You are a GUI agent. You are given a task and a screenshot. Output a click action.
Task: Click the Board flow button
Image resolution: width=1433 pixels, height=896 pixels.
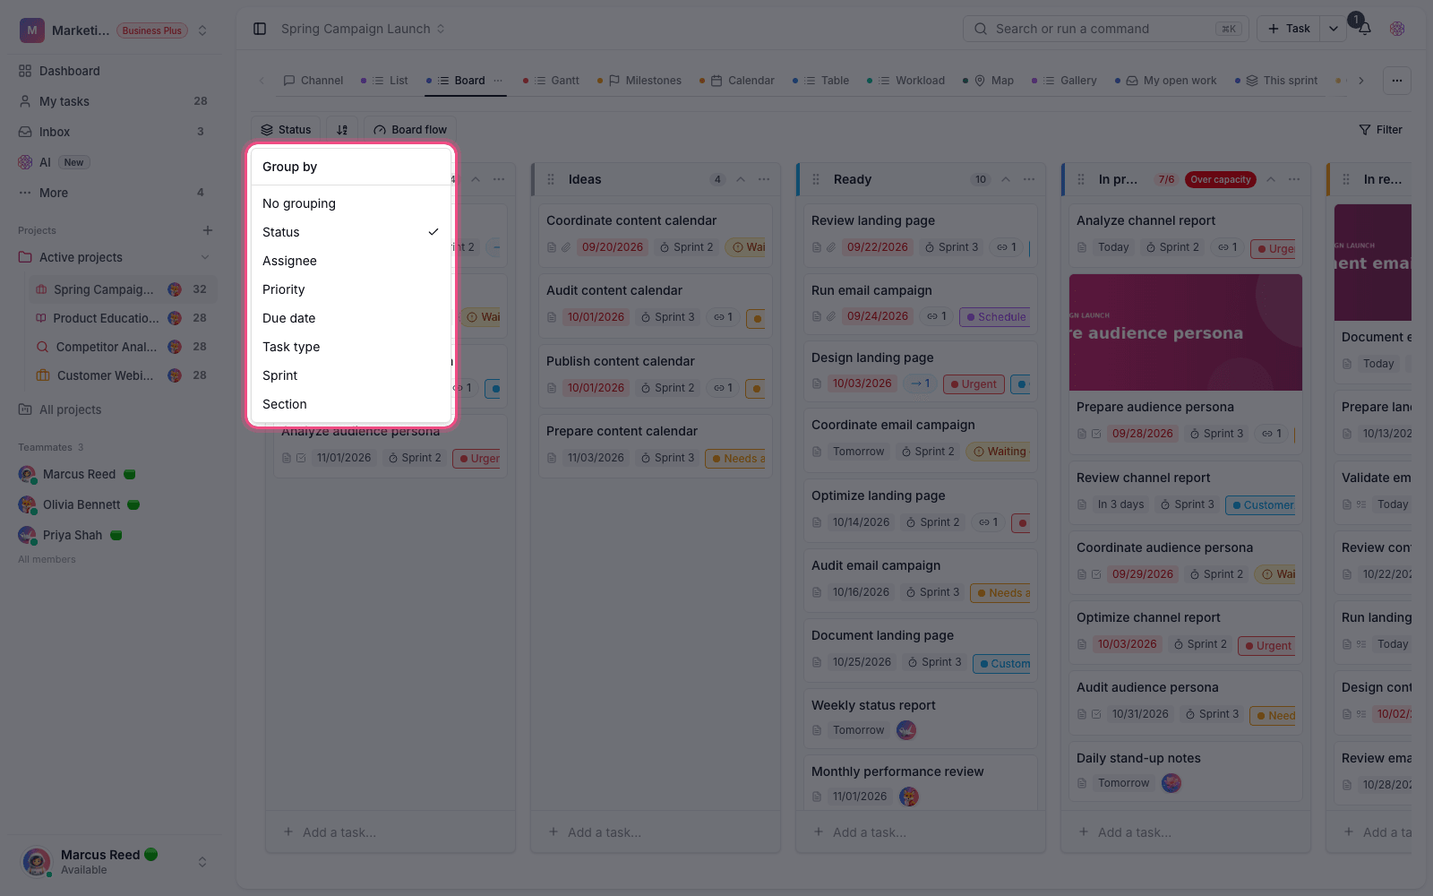[x=410, y=130]
